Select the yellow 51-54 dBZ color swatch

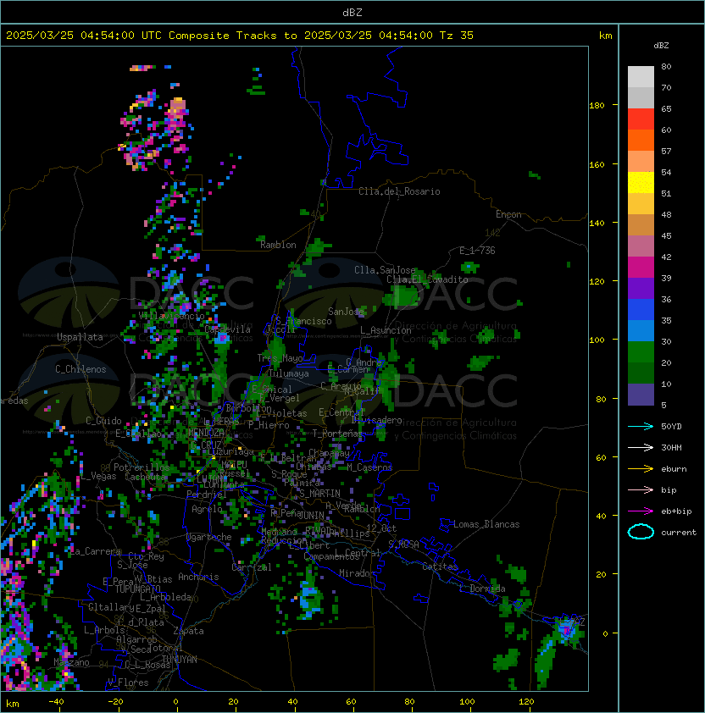click(x=641, y=183)
